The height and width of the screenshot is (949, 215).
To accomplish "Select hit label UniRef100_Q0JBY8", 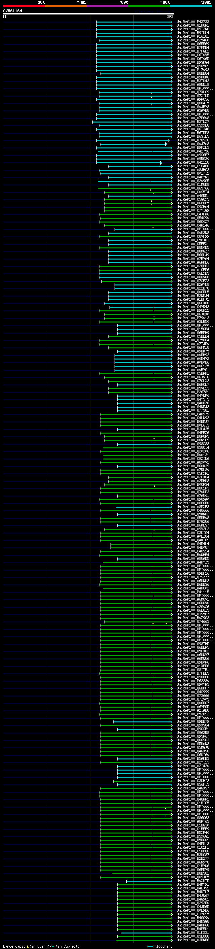I will [192, 107].
